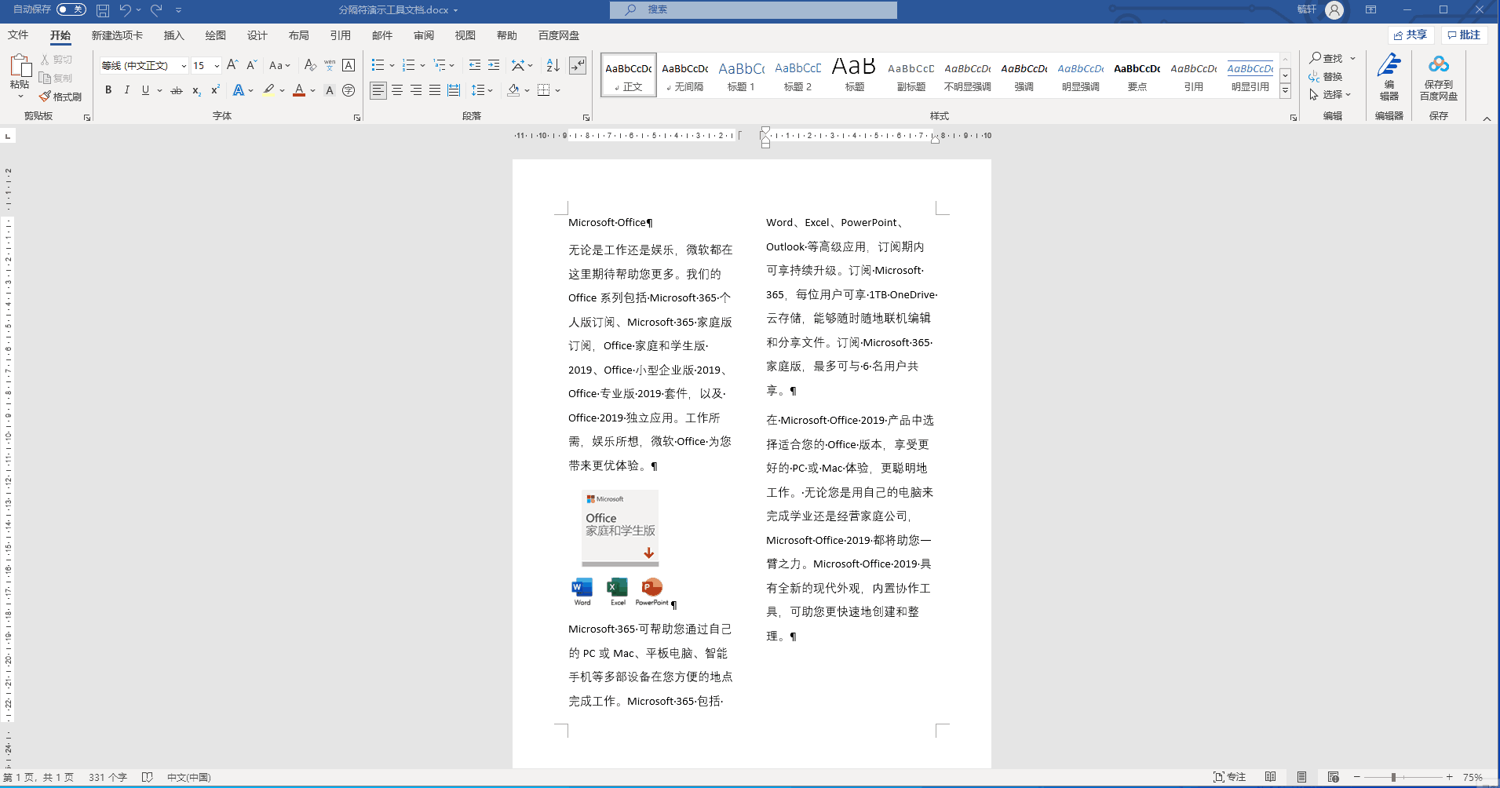This screenshot has width=1500, height=788.
Task: Switch to the Layout (布局) tab
Action: [x=298, y=35]
